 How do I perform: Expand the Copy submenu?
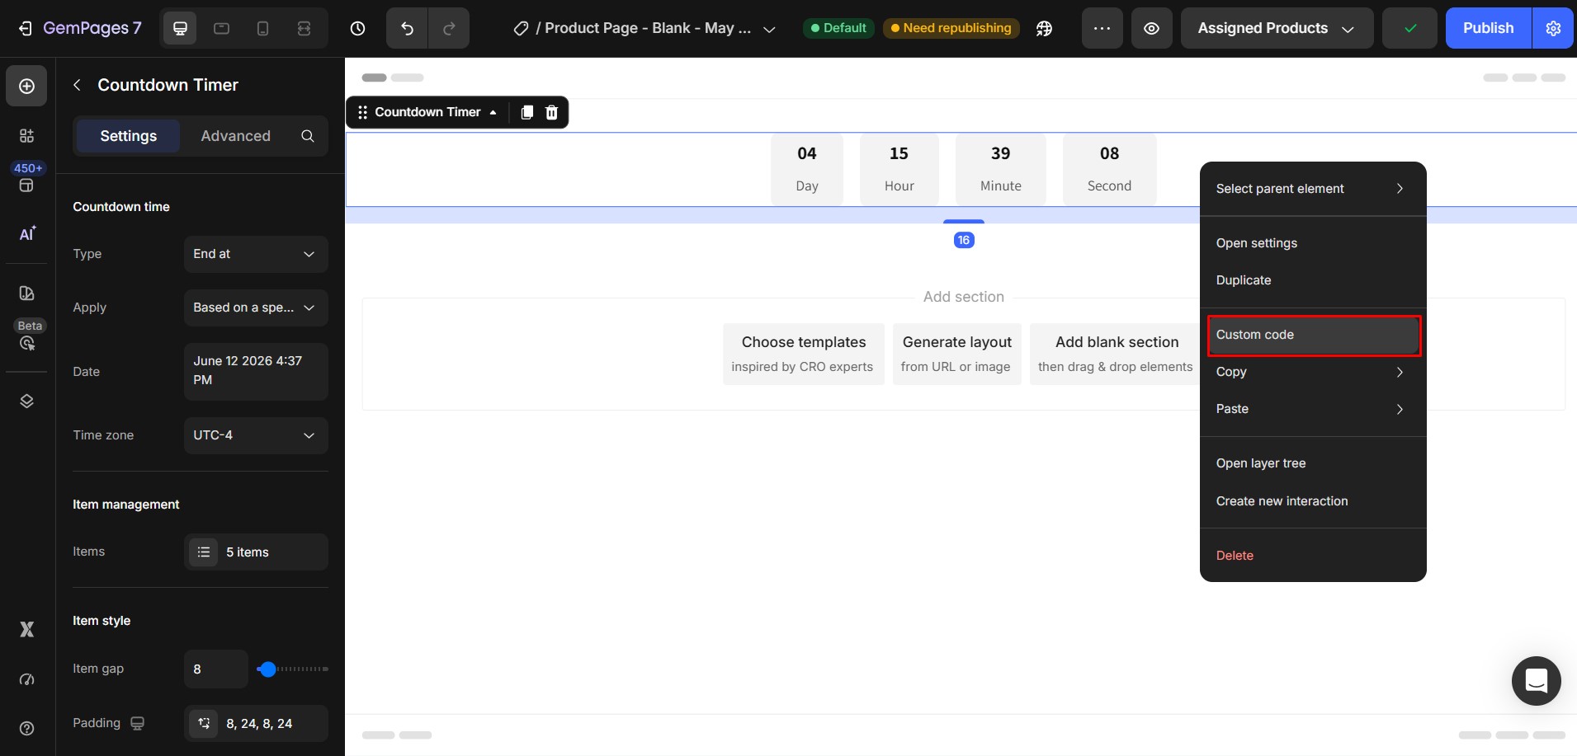[x=1312, y=372]
